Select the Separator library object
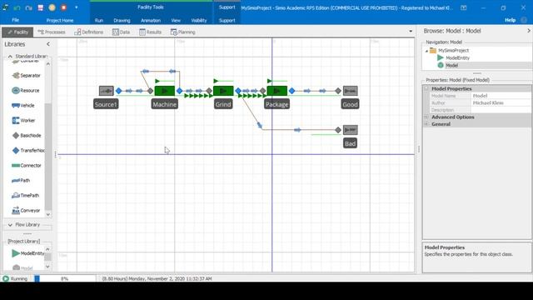Viewport: 533px width, 300px height. 26,76
